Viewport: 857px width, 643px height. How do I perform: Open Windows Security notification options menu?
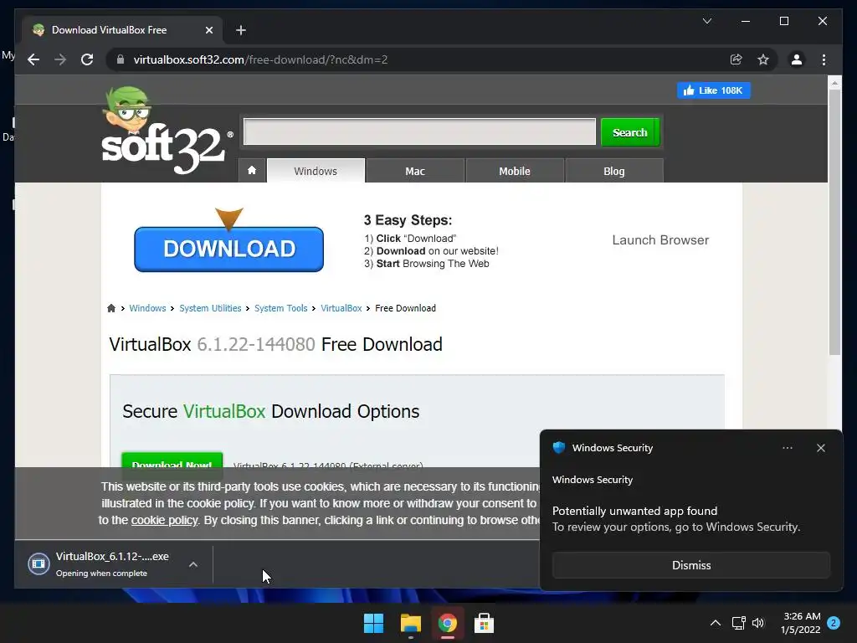point(787,448)
